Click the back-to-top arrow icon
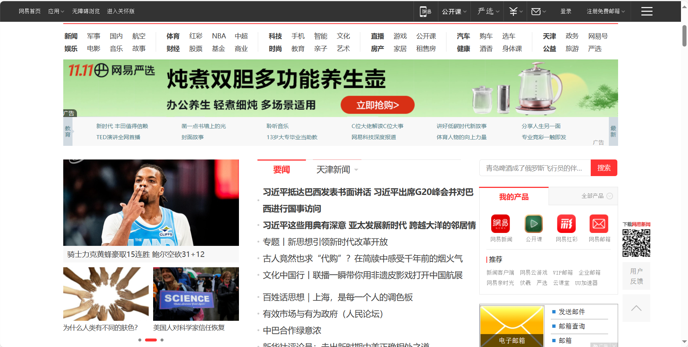 [636, 308]
